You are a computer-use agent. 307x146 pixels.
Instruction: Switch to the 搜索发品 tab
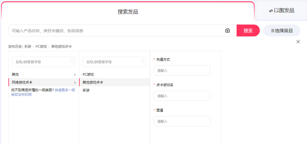(x=128, y=12)
